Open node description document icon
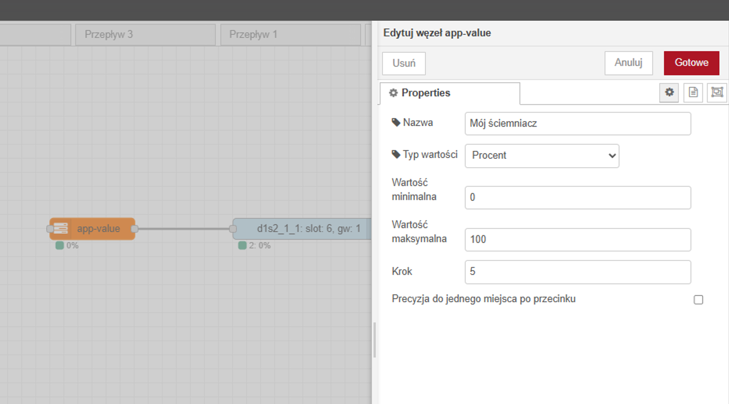Screen dimensions: 729x404 click(693, 92)
